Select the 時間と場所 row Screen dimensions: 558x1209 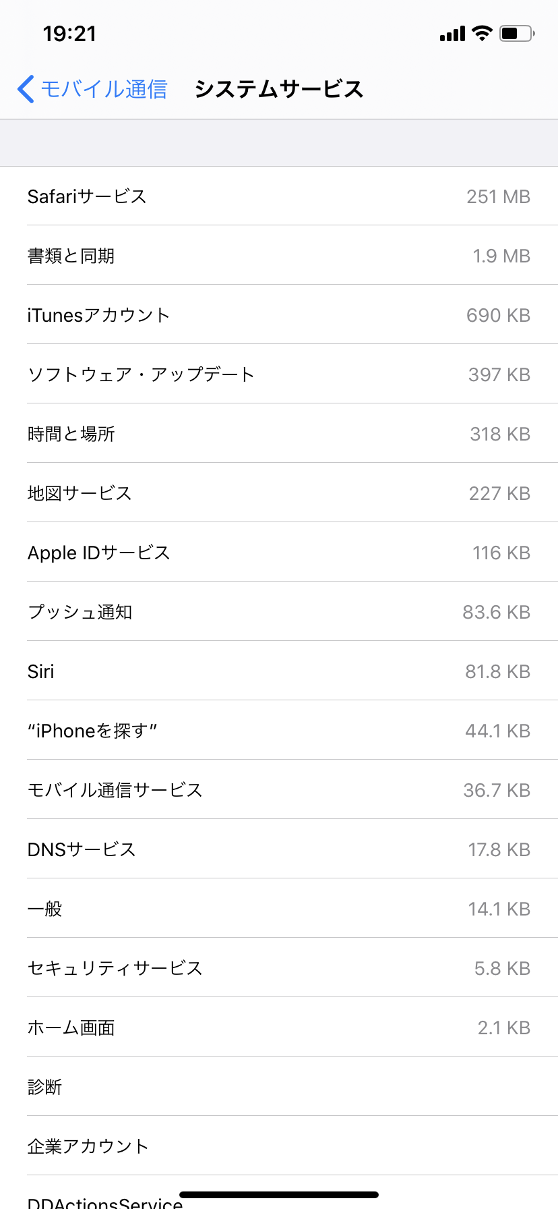click(279, 434)
